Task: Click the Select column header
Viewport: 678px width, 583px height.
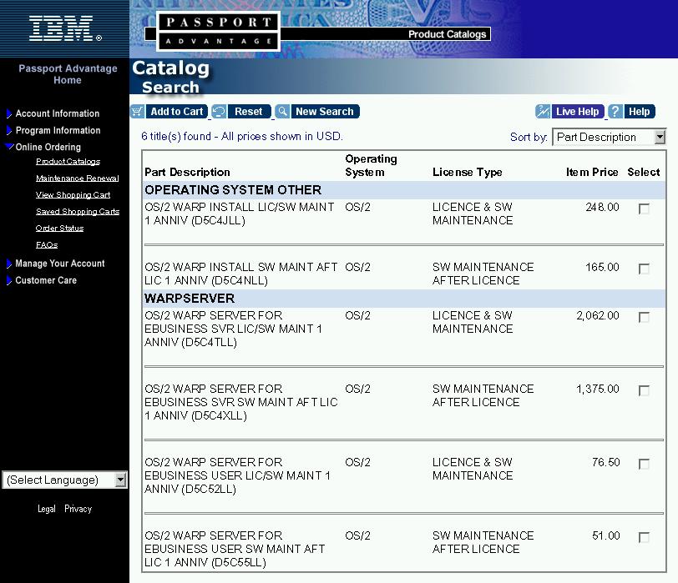Action: pos(644,173)
